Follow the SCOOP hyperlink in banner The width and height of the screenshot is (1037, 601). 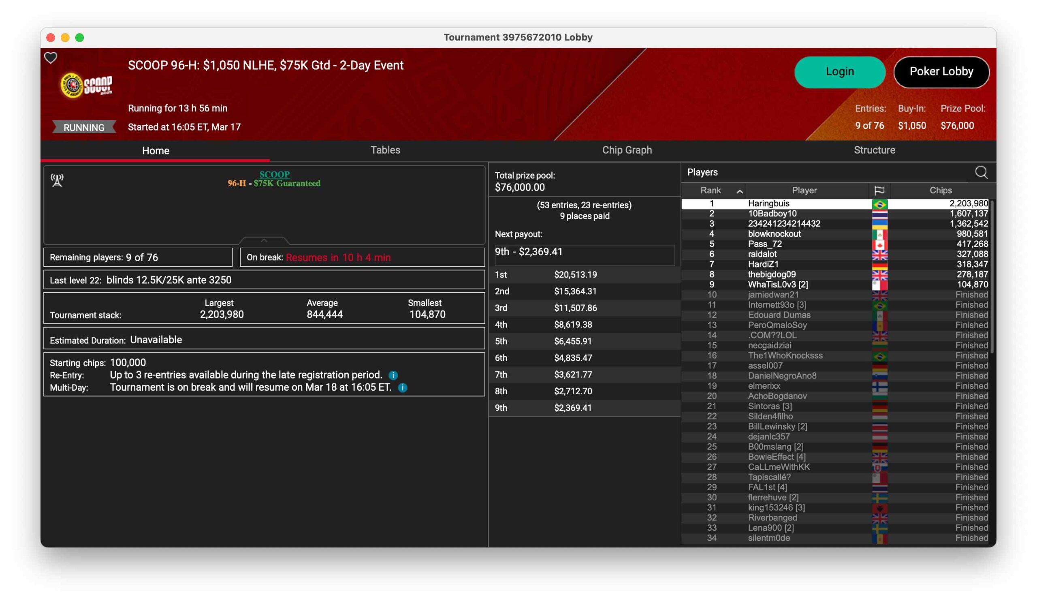(x=275, y=174)
